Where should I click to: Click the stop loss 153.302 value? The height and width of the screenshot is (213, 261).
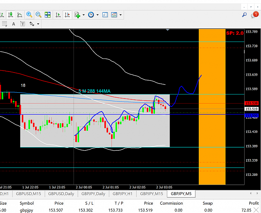pos(86,210)
